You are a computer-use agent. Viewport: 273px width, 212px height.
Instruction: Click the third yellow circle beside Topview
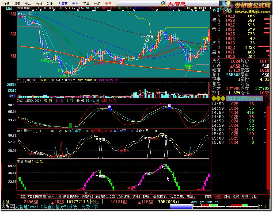point(223,98)
